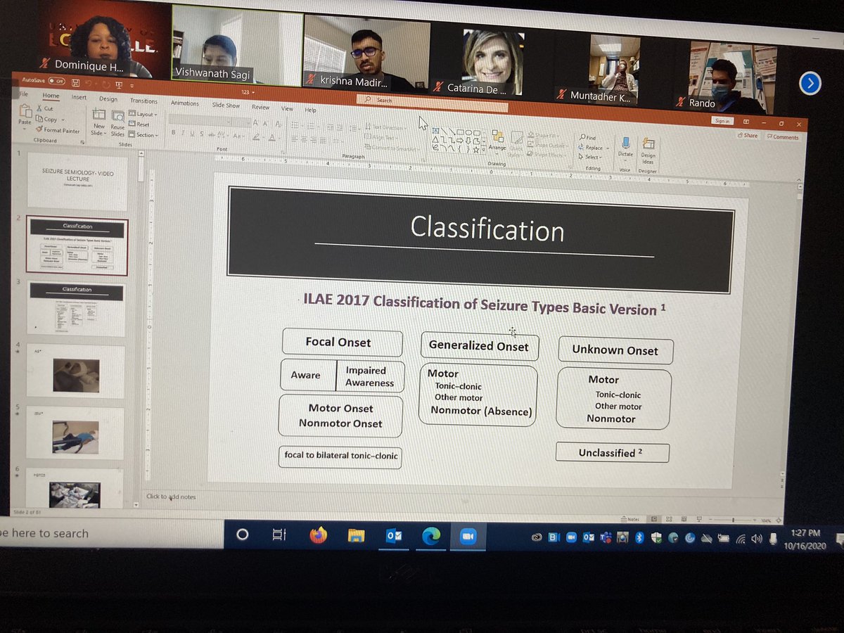Screen dimensions: 844x633
Task: Select slide 4 thumbnail
Action: 75,371
